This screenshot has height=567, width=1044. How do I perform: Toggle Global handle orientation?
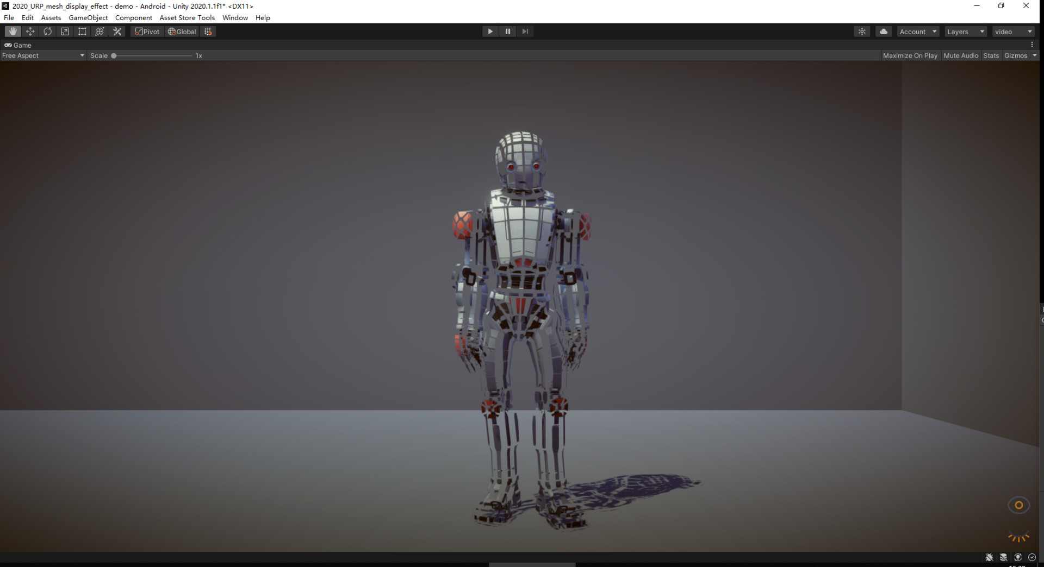point(182,31)
